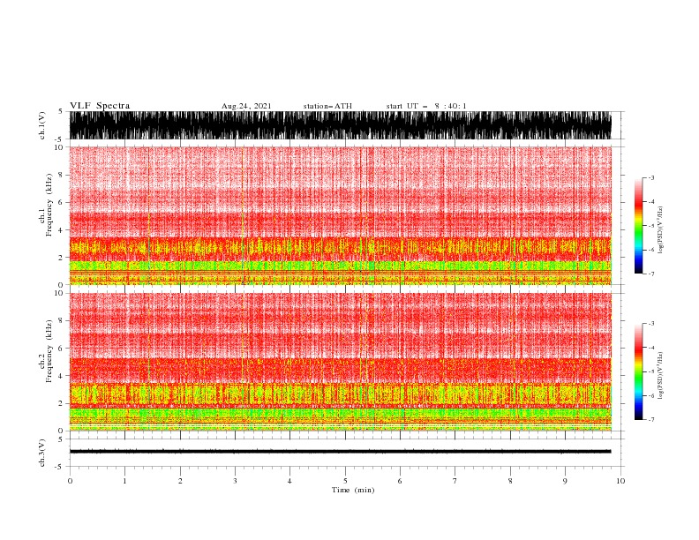Click the '-7' label on lower colorbar
Viewport: 699px width, 540px height.
click(x=651, y=420)
